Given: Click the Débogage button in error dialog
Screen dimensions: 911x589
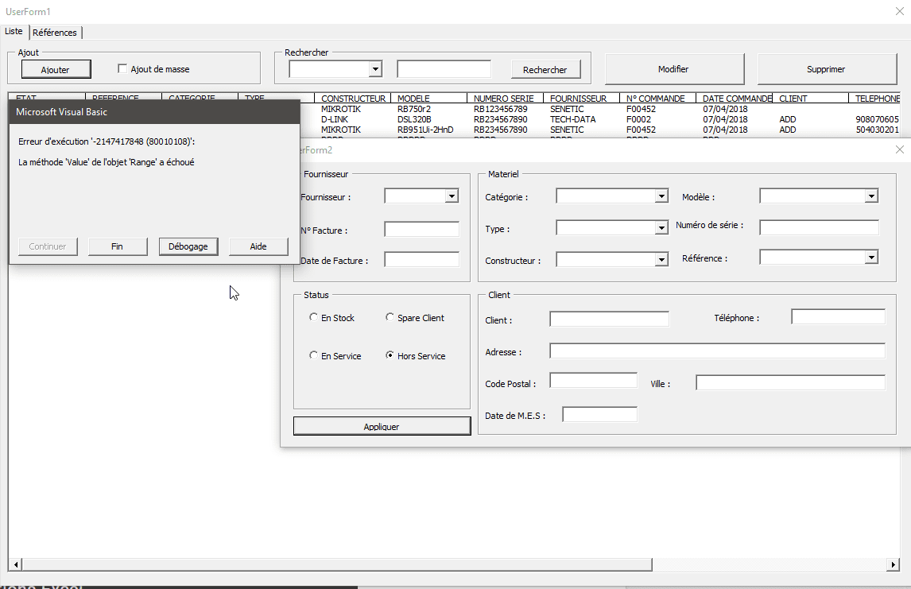Looking at the screenshot, I should [188, 246].
